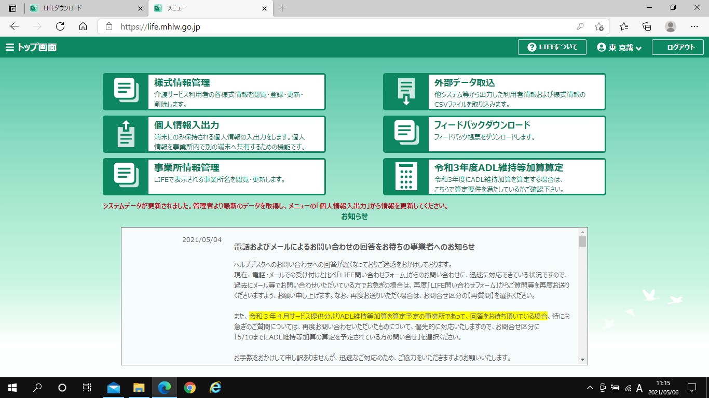Select the メニュー browser tab
The image size is (709, 398).
coord(208,8)
